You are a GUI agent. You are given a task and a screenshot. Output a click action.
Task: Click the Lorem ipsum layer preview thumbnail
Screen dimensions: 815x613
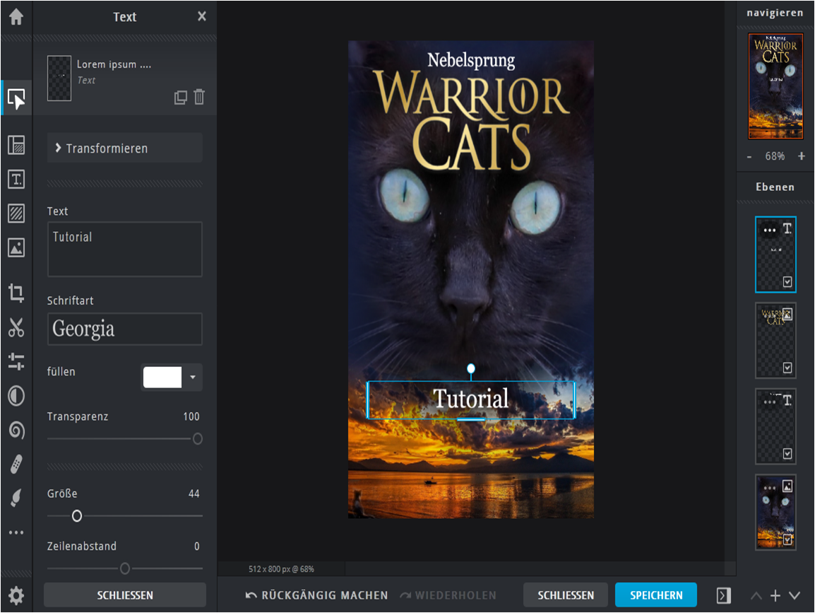click(x=59, y=78)
